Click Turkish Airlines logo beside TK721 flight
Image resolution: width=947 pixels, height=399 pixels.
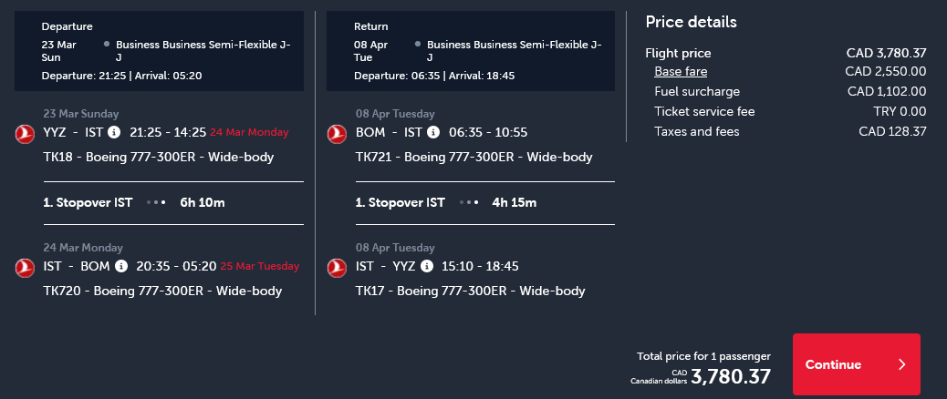[337, 134]
